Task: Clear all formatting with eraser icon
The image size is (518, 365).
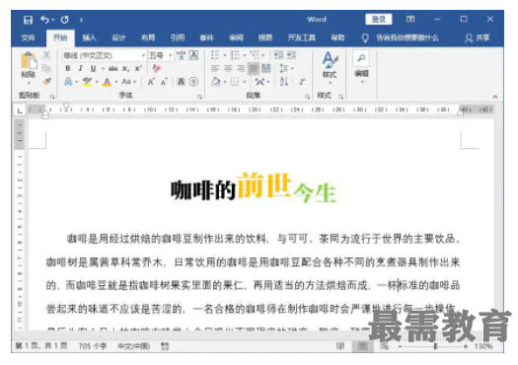Action: 156,68
